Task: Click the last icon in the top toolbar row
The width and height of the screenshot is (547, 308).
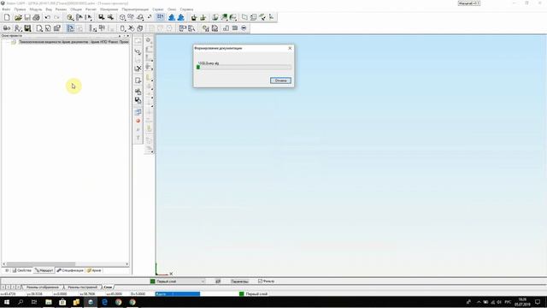Action: coord(272,17)
